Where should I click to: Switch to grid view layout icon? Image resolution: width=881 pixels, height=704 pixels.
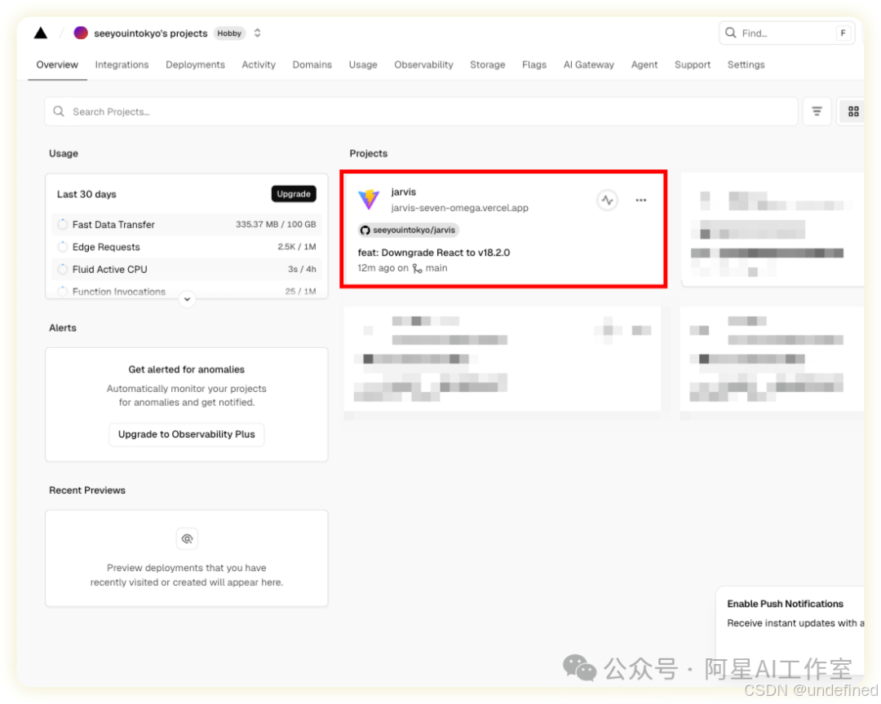click(x=853, y=112)
